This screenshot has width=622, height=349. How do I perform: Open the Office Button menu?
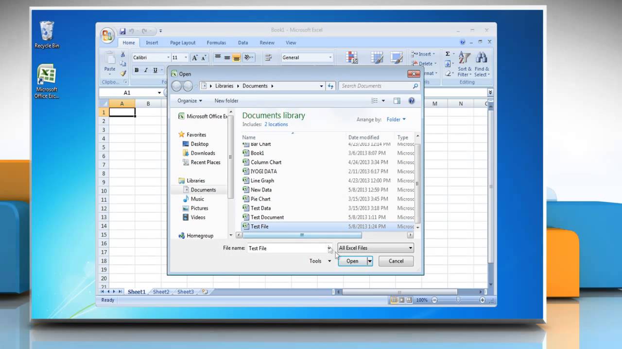click(x=107, y=35)
